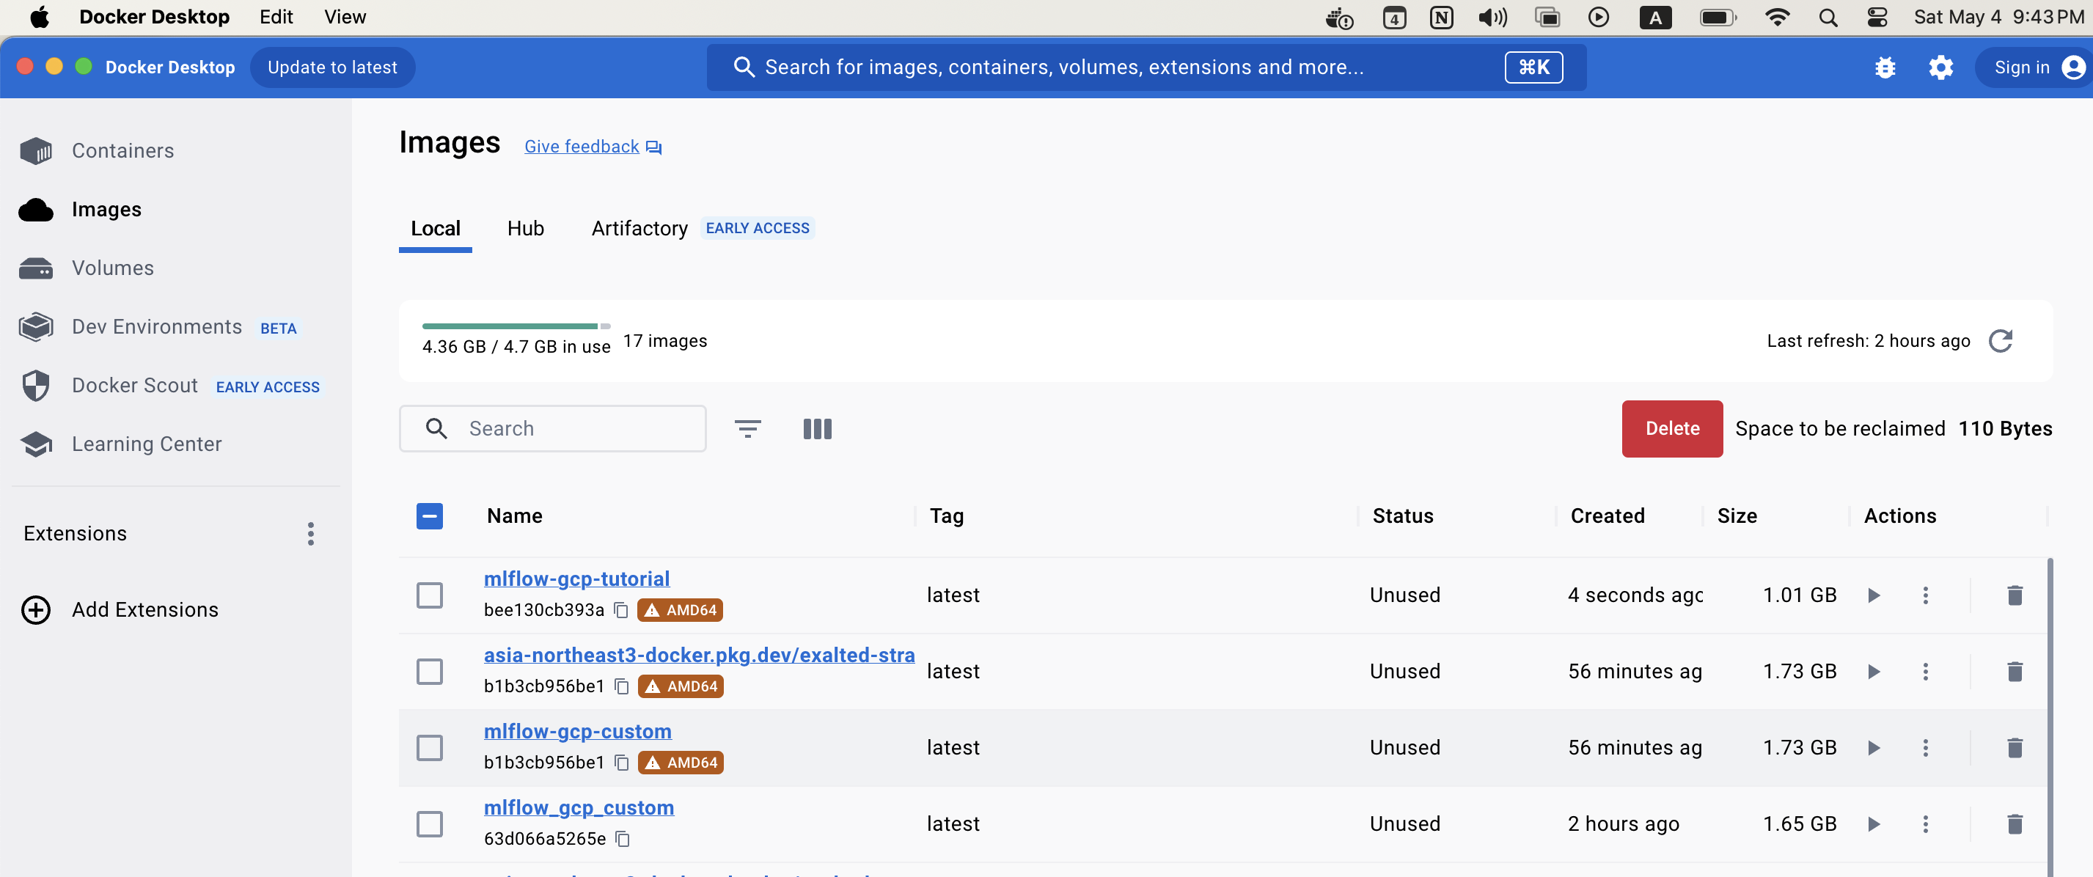Image resolution: width=2093 pixels, height=877 pixels.
Task: Open the manage columns icon
Action: 816,429
